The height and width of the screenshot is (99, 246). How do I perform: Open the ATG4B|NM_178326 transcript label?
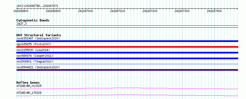[29, 93]
